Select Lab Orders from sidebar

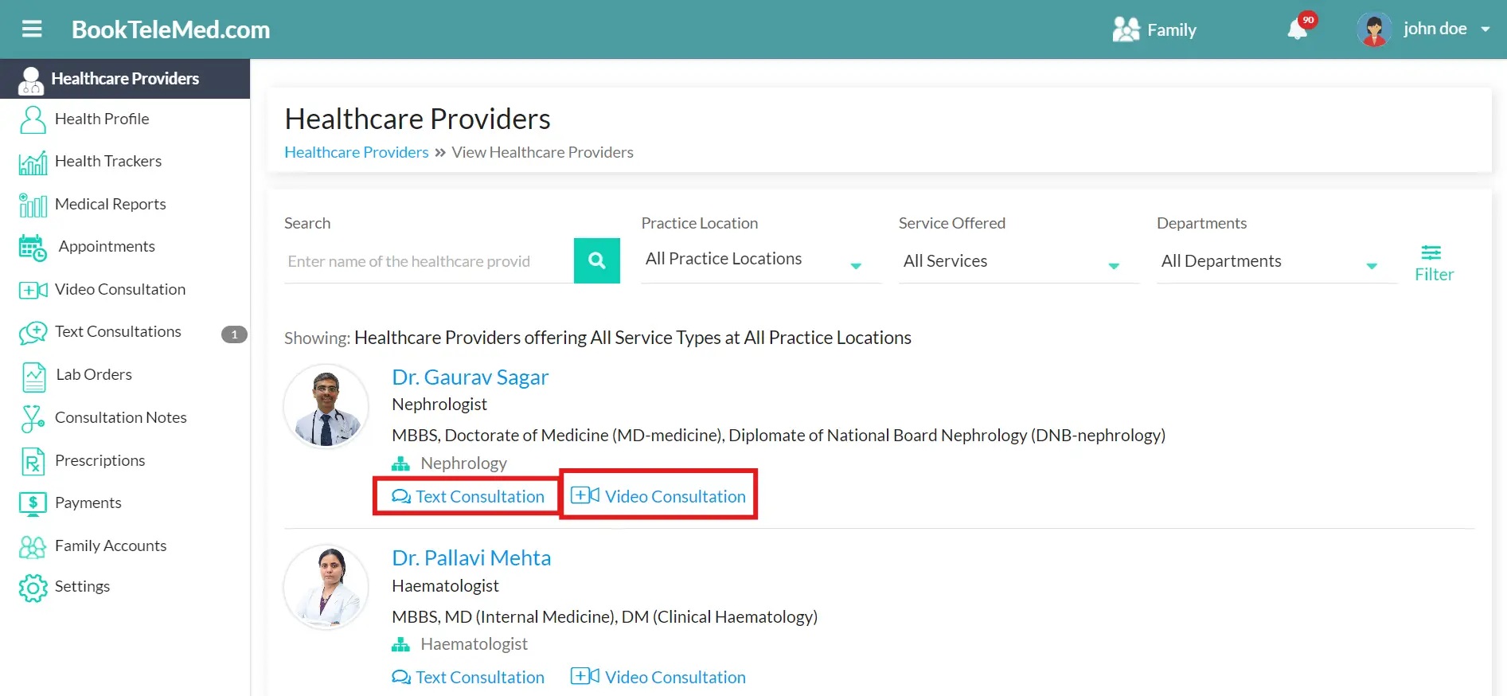pos(94,375)
